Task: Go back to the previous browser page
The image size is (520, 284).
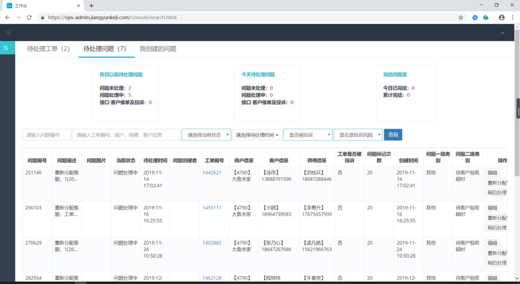Action: pyautogui.click(x=6, y=17)
